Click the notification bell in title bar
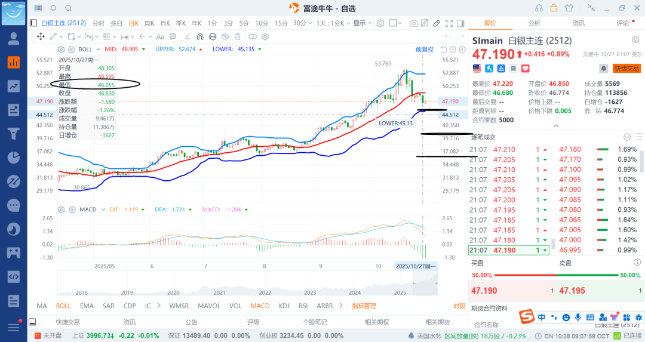 pyautogui.click(x=54, y=8)
